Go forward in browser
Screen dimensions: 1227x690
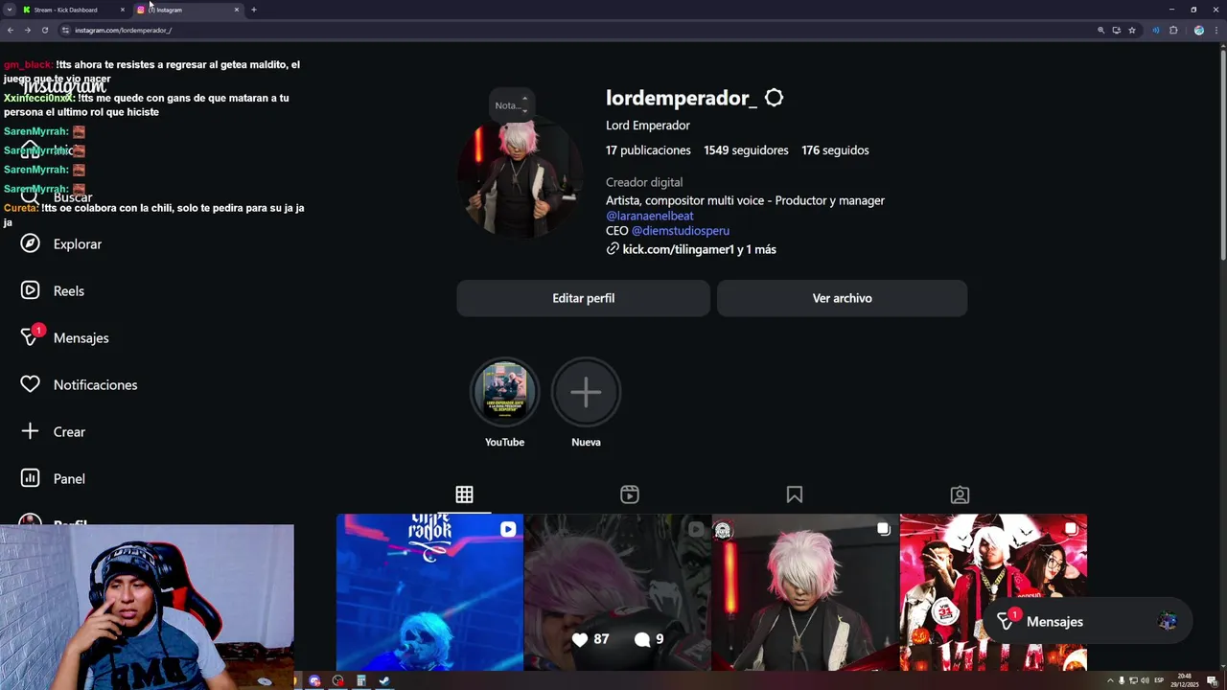[27, 30]
